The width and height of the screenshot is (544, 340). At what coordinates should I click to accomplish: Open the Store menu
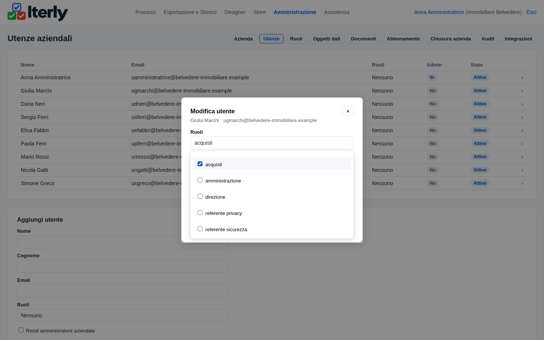pyautogui.click(x=260, y=12)
